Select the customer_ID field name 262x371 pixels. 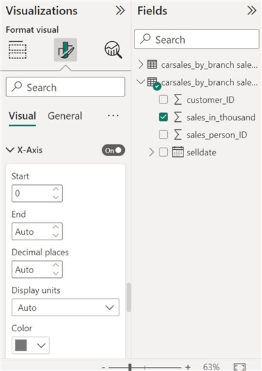coord(210,100)
